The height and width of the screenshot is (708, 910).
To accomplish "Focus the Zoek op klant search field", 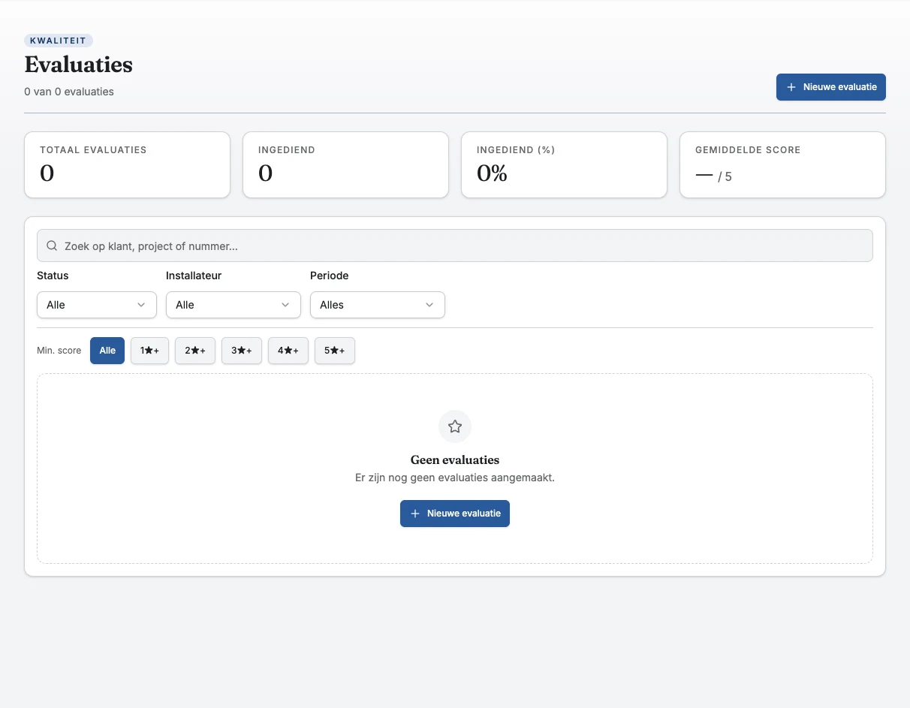I will click(x=455, y=246).
